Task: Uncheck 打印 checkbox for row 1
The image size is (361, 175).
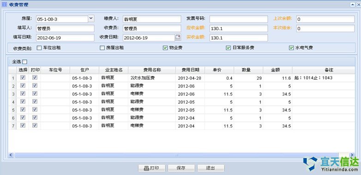Action: (35, 78)
